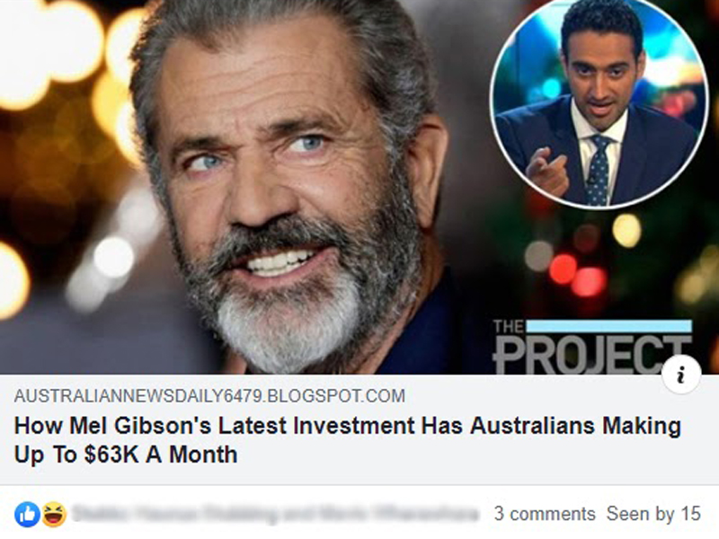719x539 pixels.
Task: Click the red bokeh lights beside the logo
Action: pyautogui.click(x=576, y=274)
